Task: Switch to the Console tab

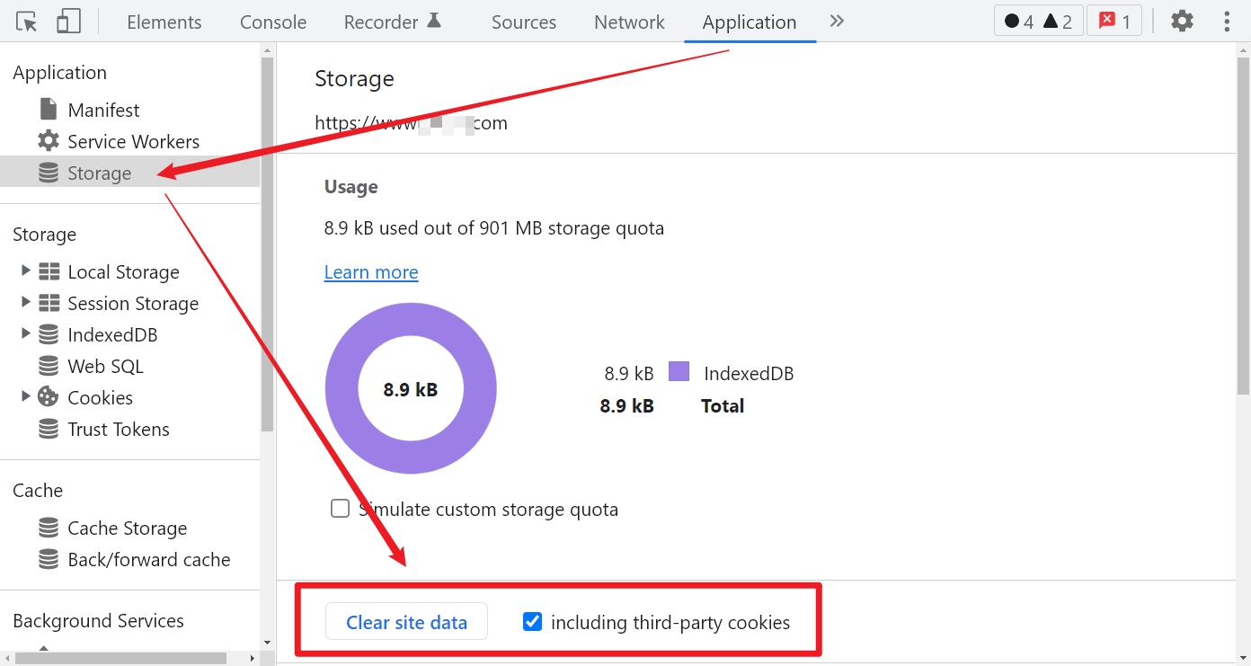Action: click(x=273, y=22)
